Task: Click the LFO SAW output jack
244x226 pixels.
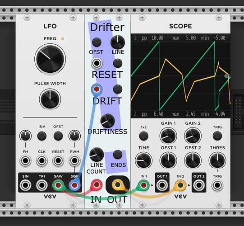Action: pos(58,185)
